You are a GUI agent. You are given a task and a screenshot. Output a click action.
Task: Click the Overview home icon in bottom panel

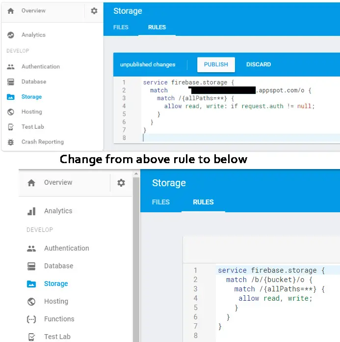pyautogui.click(x=31, y=183)
